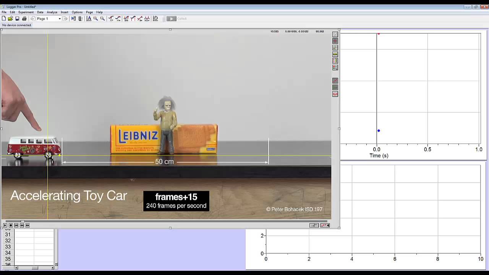Click the Time (s) axis label
The height and width of the screenshot is (275, 489).
coord(379,155)
